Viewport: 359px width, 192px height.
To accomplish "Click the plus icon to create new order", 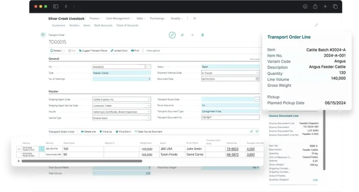I will (x=192, y=35).
